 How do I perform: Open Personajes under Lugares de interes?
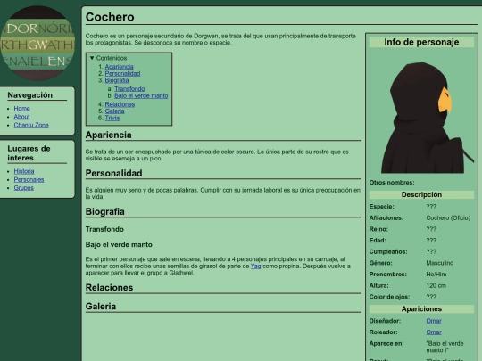point(29,179)
